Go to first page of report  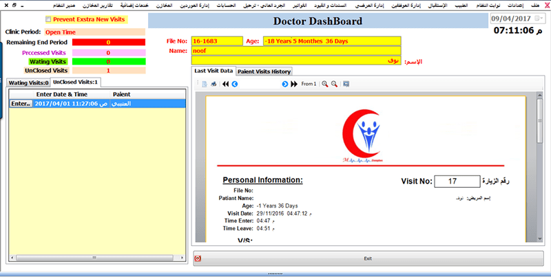coord(225,84)
